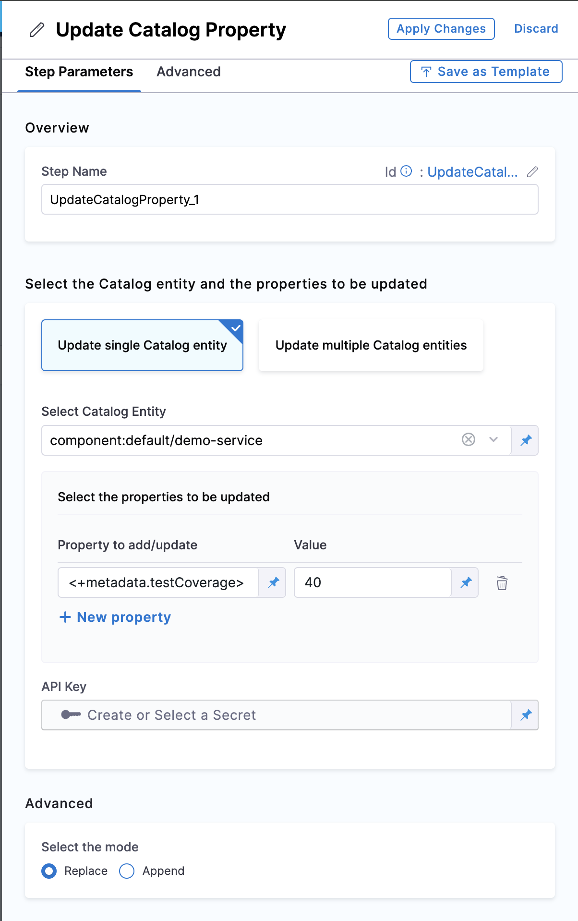Screen dimensions: 578x921
Task: Click pin icon beside metadata.testCoverage property
Action: (273, 582)
